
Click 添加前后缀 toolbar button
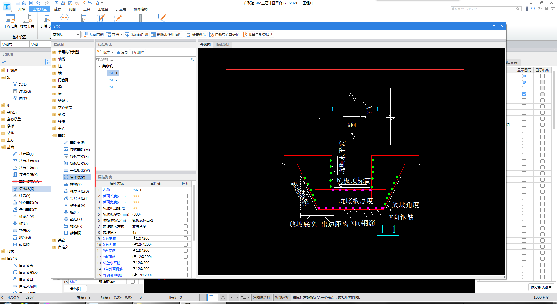(x=136, y=35)
